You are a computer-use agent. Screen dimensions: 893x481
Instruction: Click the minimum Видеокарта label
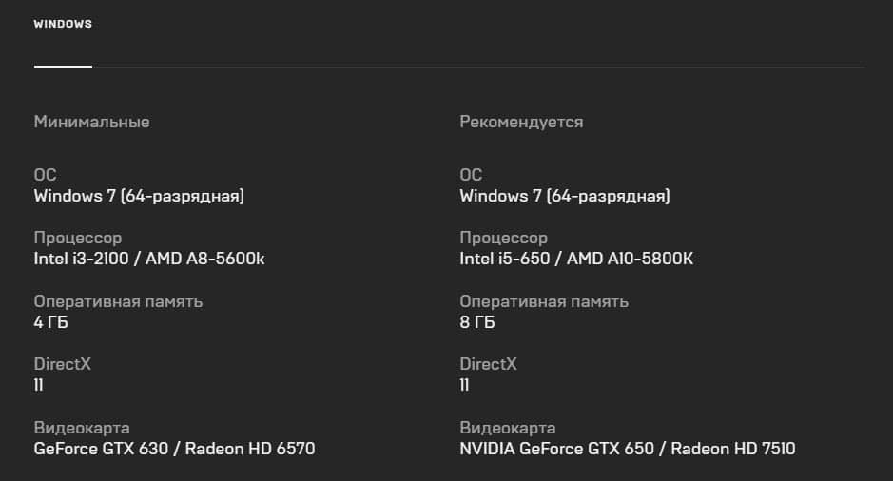(x=82, y=428)
